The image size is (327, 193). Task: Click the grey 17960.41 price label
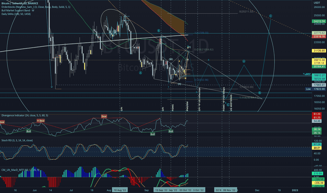(x=319, y=85)
